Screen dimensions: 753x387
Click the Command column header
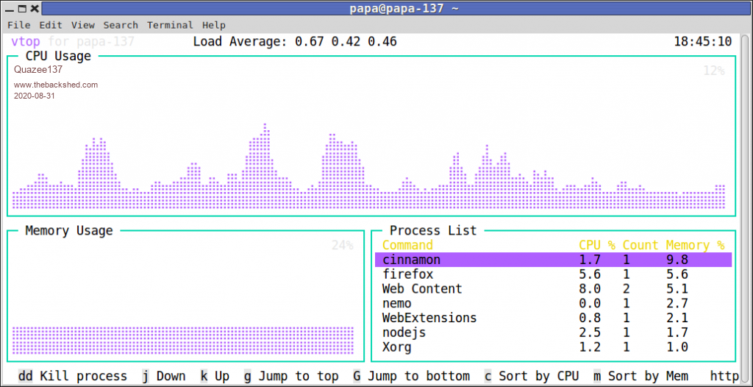coord(407,245)
